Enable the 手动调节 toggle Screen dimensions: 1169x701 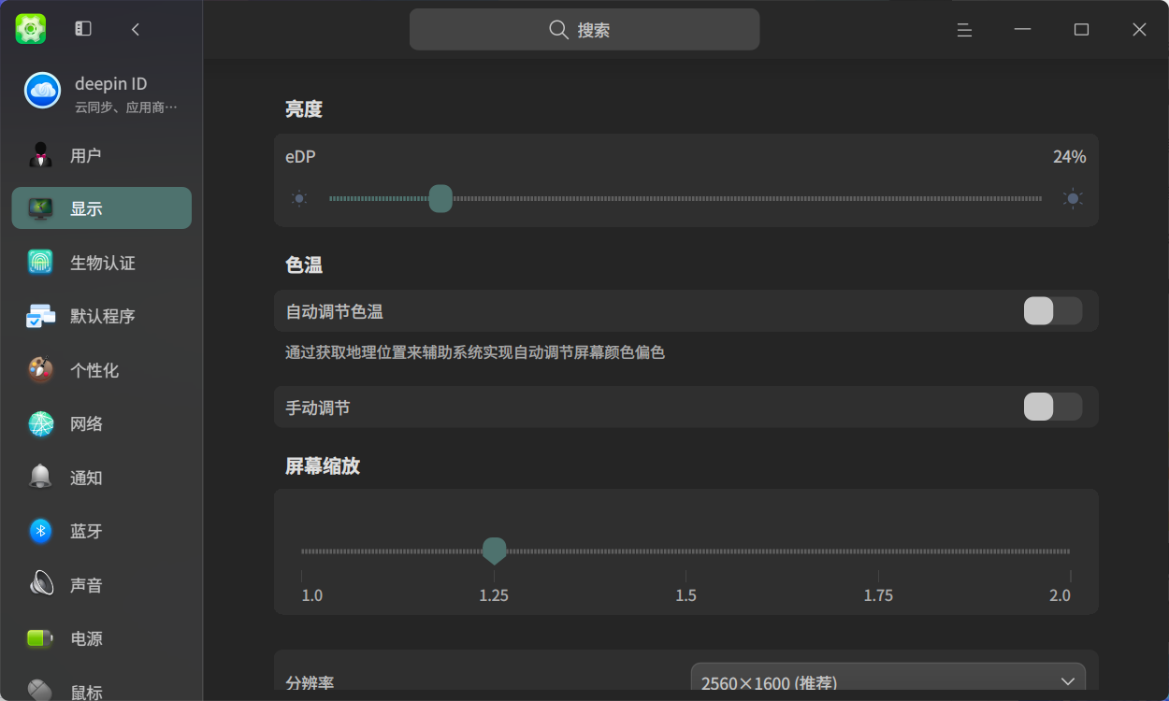(1053, 407)
